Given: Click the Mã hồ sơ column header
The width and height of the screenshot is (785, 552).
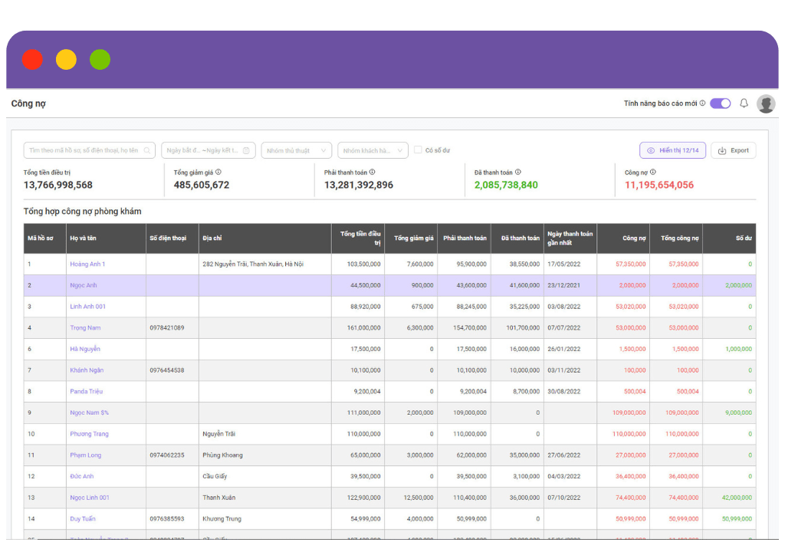Looking at the screenshot, I should coord(45,238).
